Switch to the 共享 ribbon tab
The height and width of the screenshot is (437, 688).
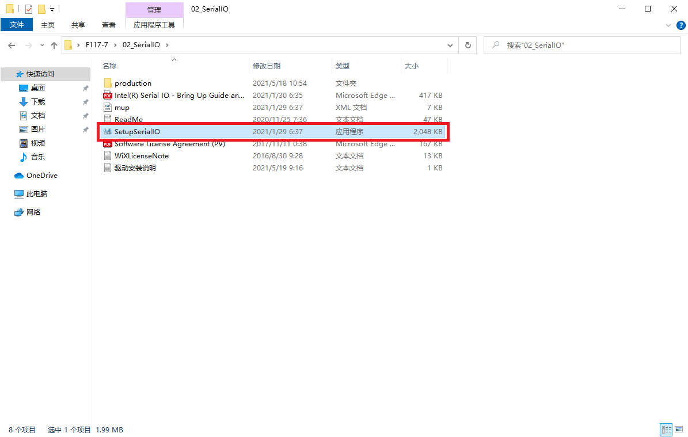[78, 25]
